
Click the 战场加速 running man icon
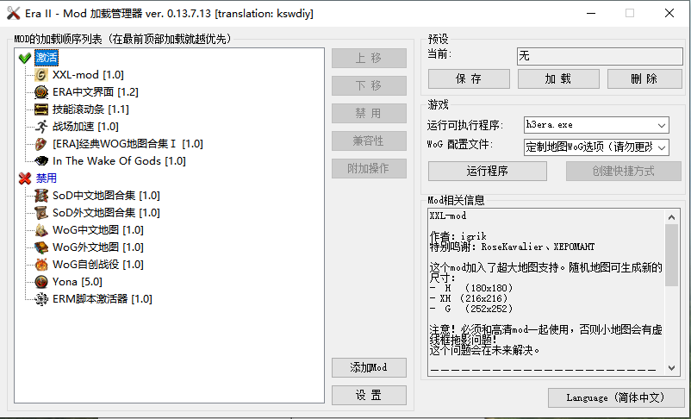[x=41, y=127]
